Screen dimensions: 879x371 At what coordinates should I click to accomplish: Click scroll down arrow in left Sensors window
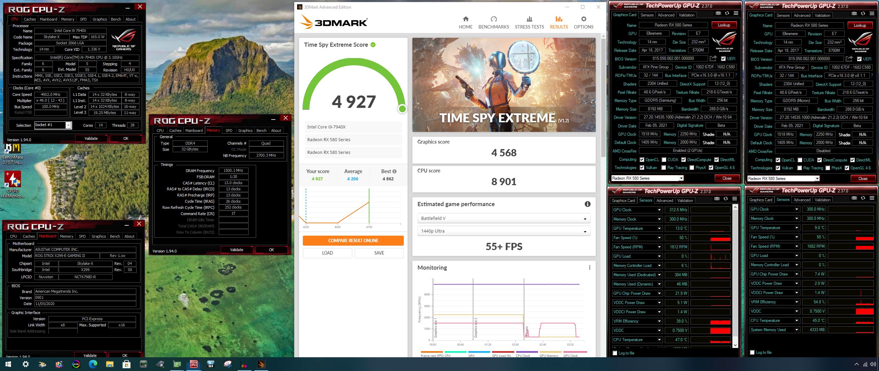735,345
